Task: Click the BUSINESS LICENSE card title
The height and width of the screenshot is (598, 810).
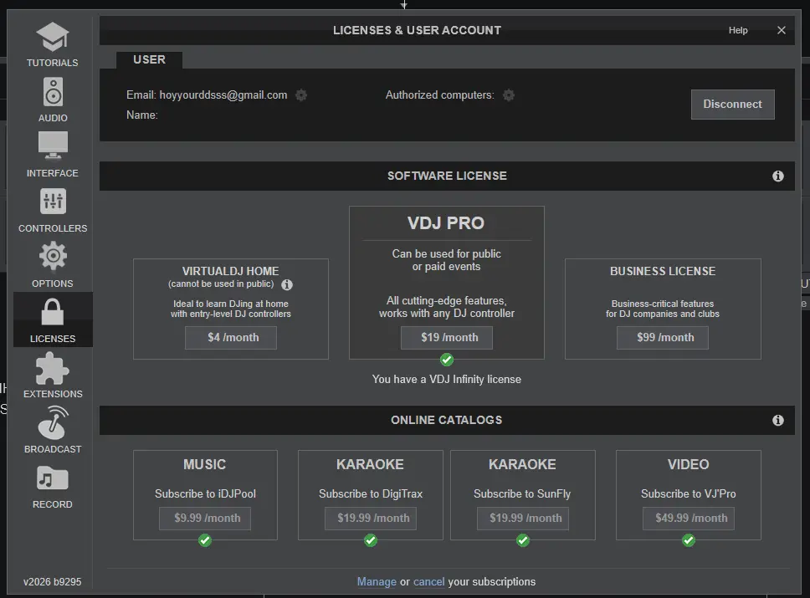Action: click(x=663, y=272)
